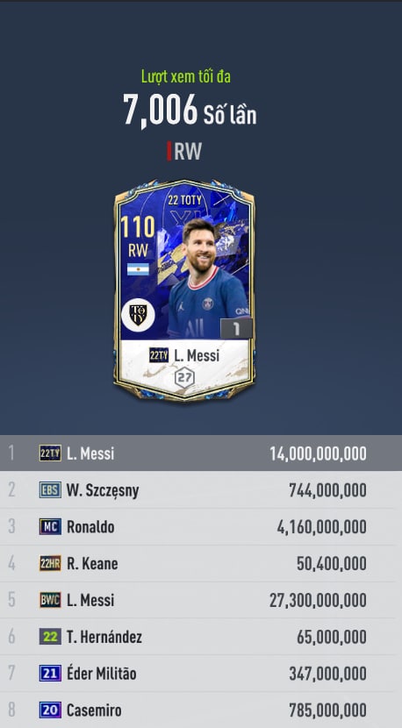Click the 22HR badge next to R. Keane

50,563
